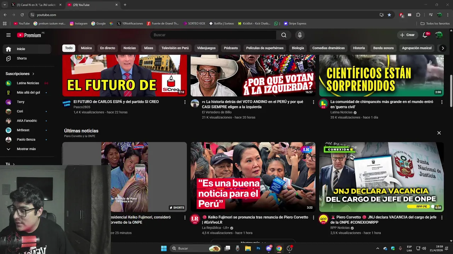The width and height of the screenshot is (453, 254).
Task: Select the Comedias dramáticas chip
Action: [328, 48]
